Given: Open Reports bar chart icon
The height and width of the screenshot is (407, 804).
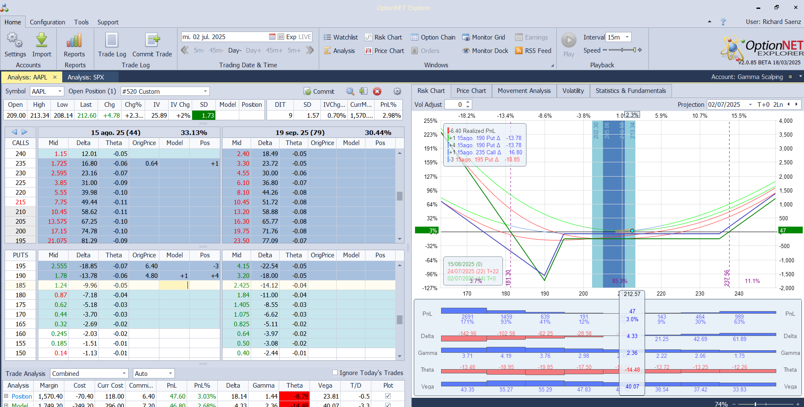Looking at the screenshot, I should 74,40.
